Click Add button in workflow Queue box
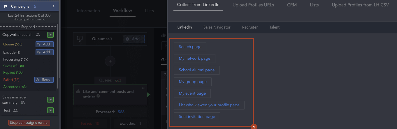This screenshot has width=397, height=129. (133, 39)
